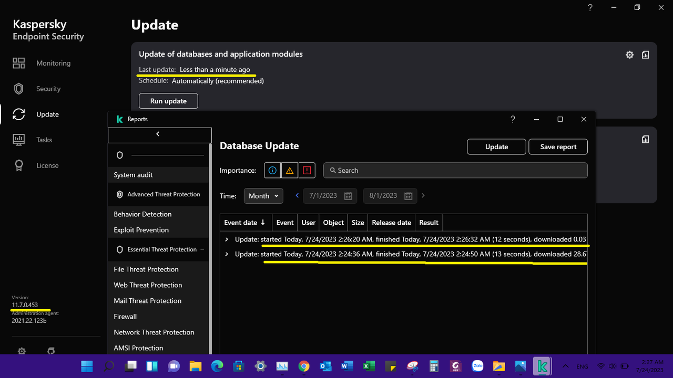The image size is (673, 378).
Task: Go to next time period
Action: (423, 195)
